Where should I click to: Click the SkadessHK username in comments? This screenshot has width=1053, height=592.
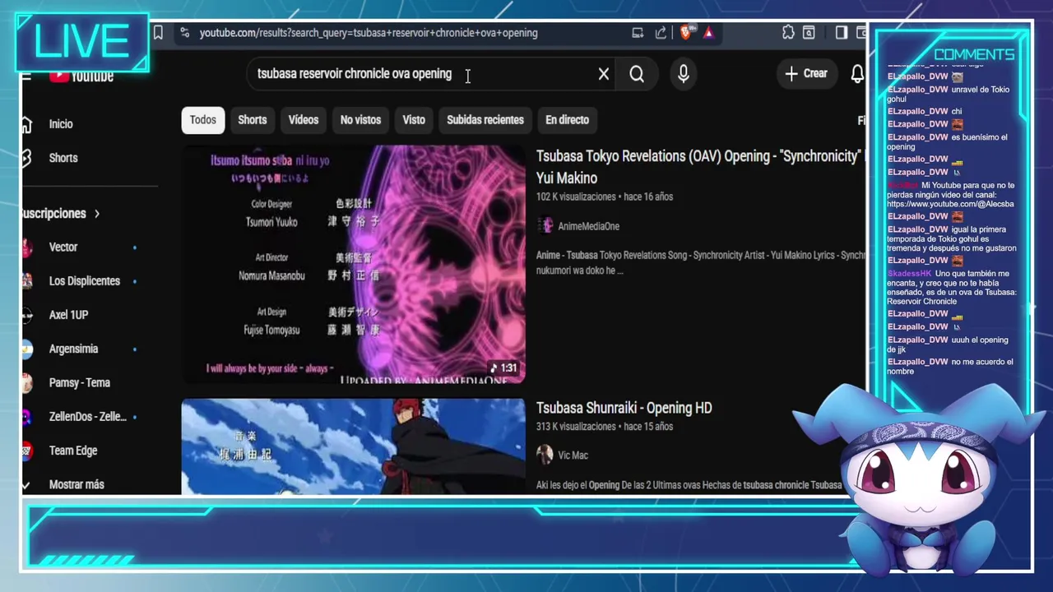point(909,274)
